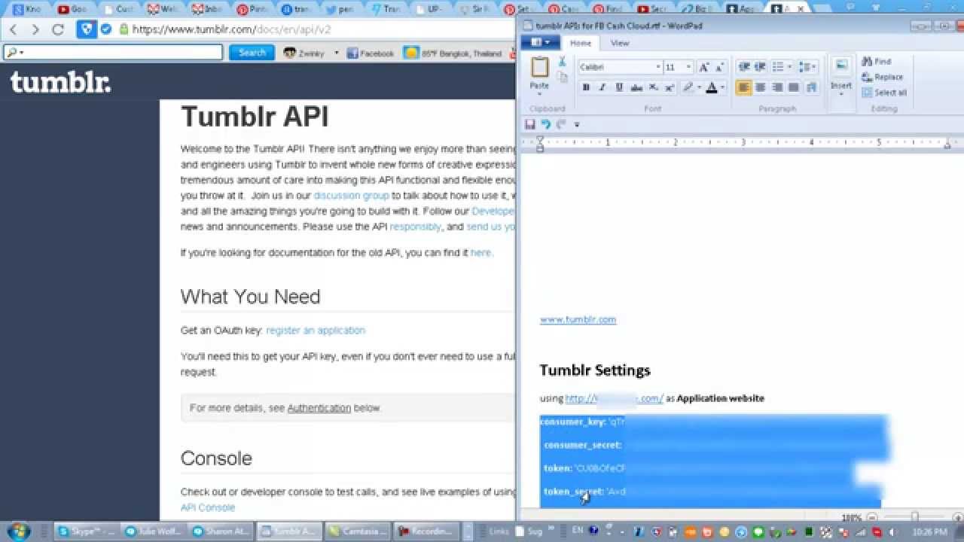Viewport: 964px width, 542px height.
Task: Switch to the View ribbon tab
Action: [x=620, y=43]
